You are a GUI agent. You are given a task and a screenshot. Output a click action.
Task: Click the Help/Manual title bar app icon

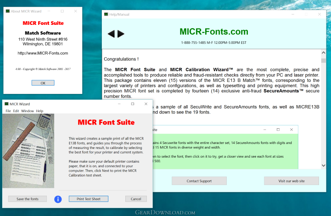(x=106, y=14)
